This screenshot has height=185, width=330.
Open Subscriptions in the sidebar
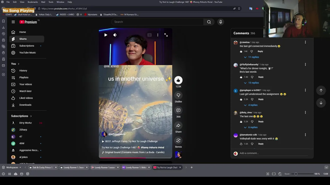pos(27,46)
